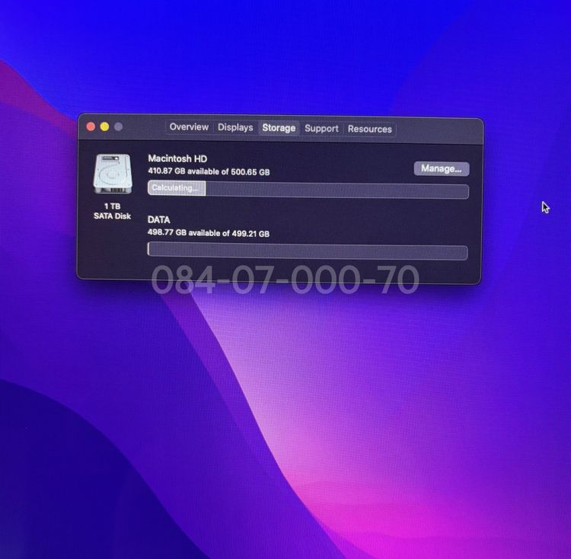Viewport: 571px width, 559px height.
Task: Click the Macintosh HD volume name
Action: point(177,158)
